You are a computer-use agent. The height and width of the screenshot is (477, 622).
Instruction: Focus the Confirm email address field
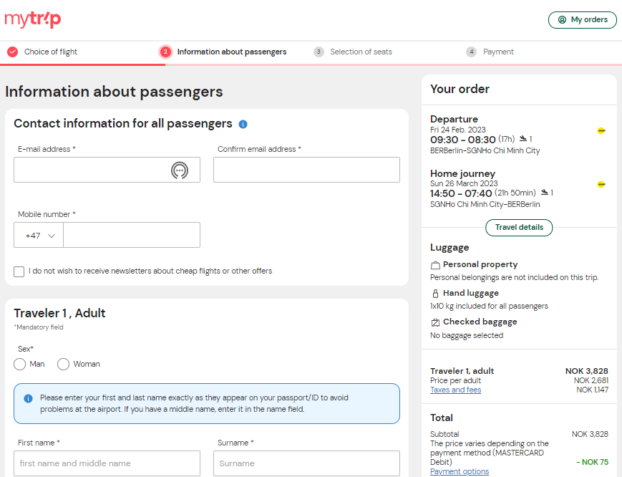tap(306, 170)
